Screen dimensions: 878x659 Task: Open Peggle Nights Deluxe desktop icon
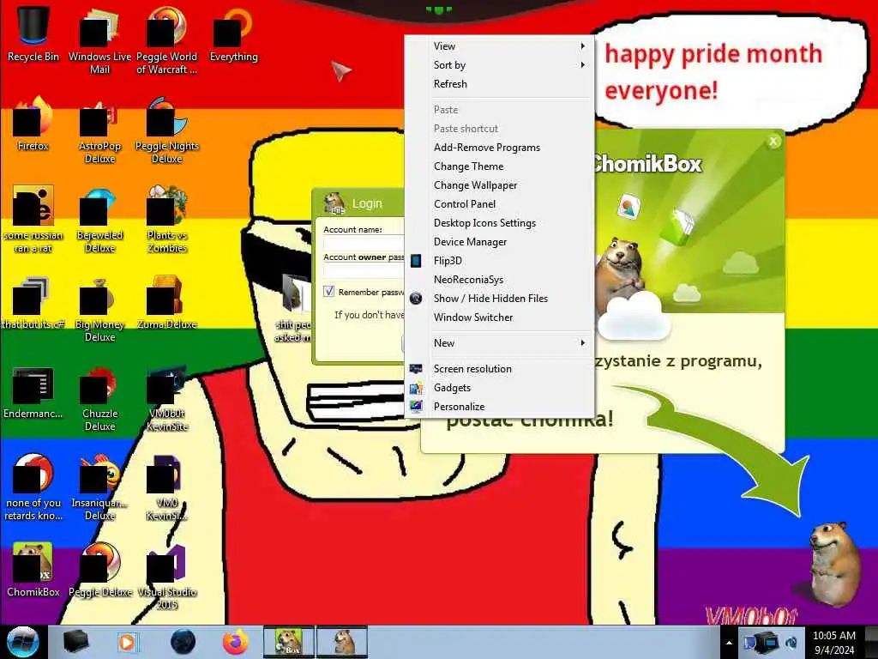click(x=166, y=130)
